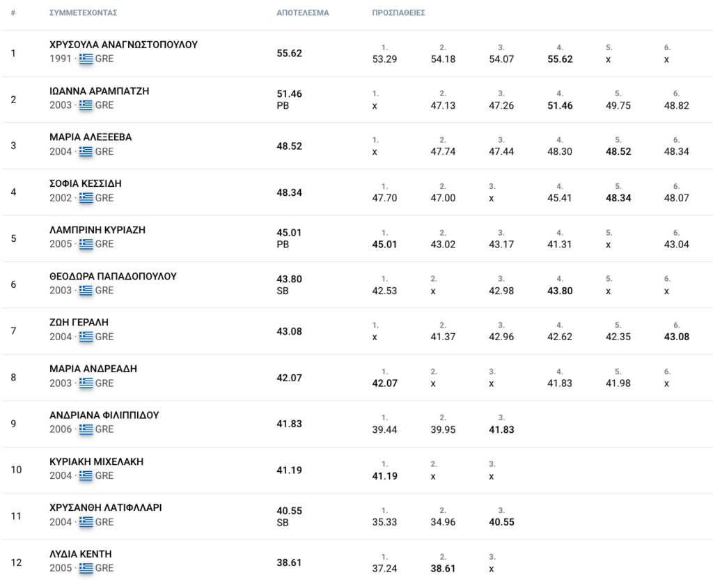
Task: Select athlete name ΧΡΥΣΑΝΘΗ ΛΑΤΙΦΛΛΑΡΙ
Action: click(106, 507)
